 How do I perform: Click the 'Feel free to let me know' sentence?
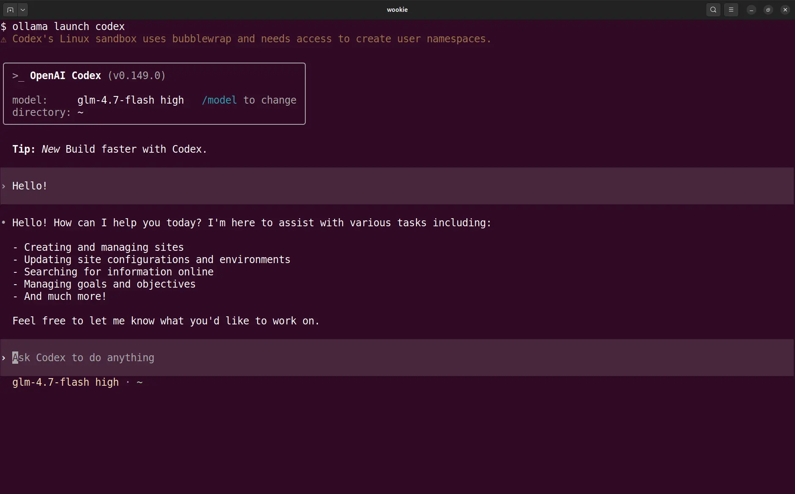[166, 321]
